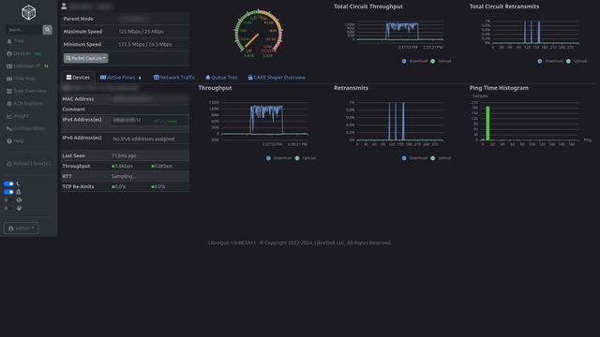Click the Reload LibreQoS recycle icon
The image size is (600, 337).
9,164
